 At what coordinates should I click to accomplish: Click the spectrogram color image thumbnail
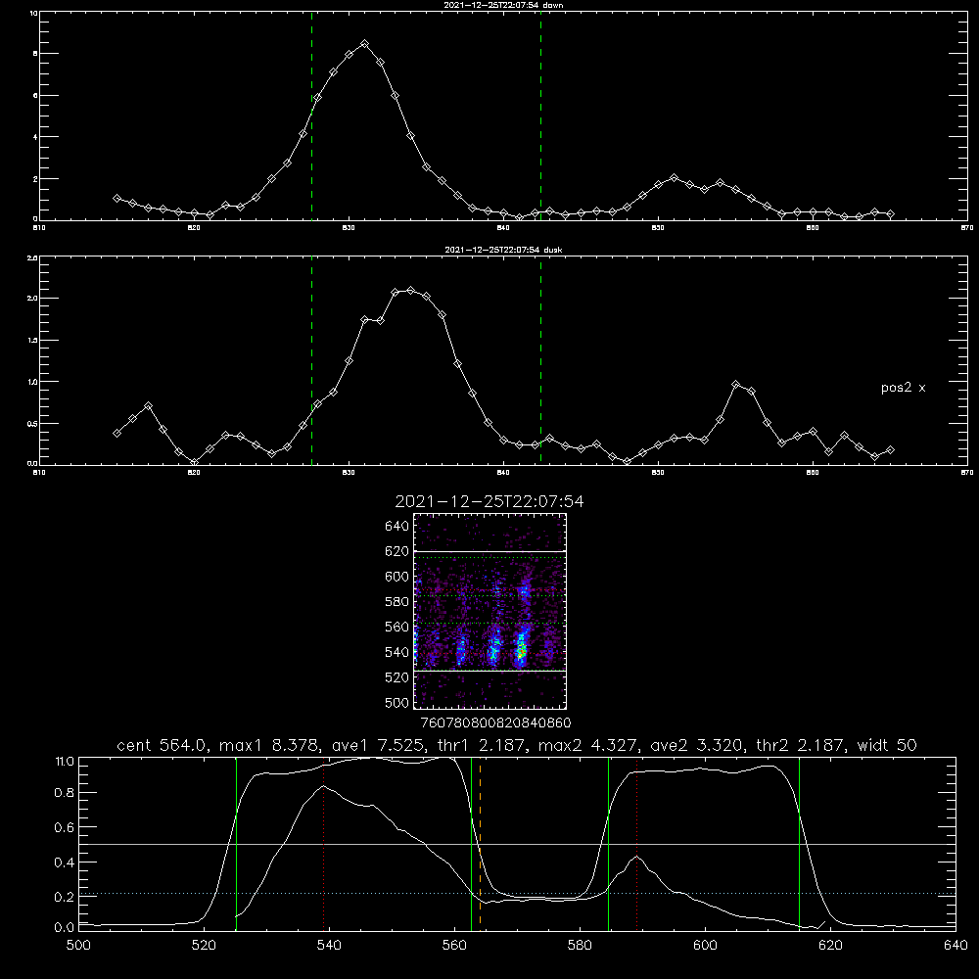pos(490,611)
